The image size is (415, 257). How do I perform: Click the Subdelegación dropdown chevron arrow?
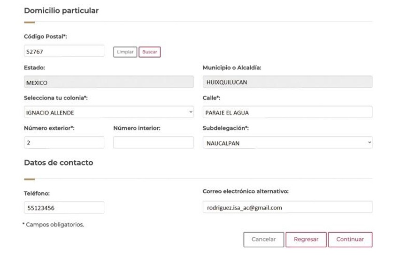pos(369,143)
